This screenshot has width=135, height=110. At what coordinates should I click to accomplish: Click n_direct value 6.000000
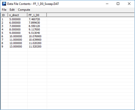click(15, 23)
